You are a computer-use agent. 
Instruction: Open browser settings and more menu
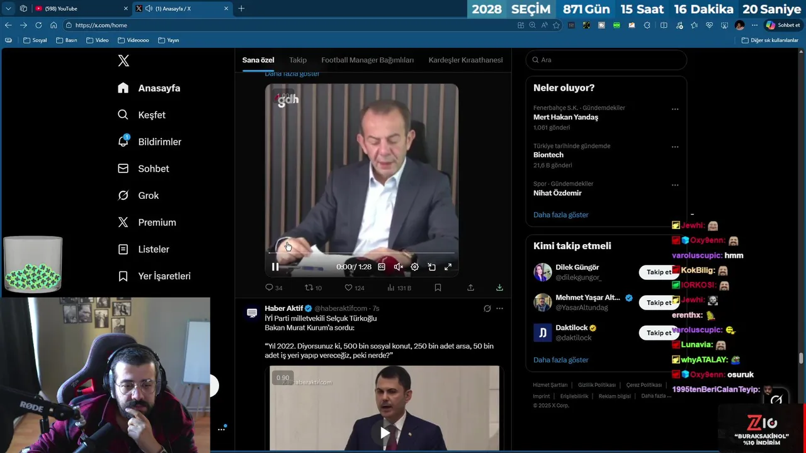click(754, 25)
